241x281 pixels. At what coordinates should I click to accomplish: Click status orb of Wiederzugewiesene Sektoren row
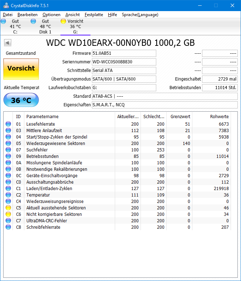coord(8,143)
